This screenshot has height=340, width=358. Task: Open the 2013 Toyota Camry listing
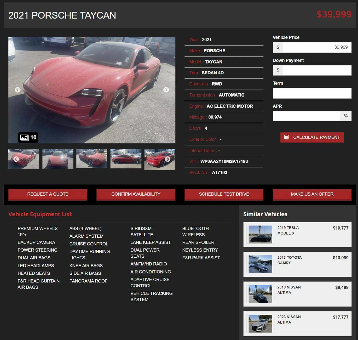point(297,264)
